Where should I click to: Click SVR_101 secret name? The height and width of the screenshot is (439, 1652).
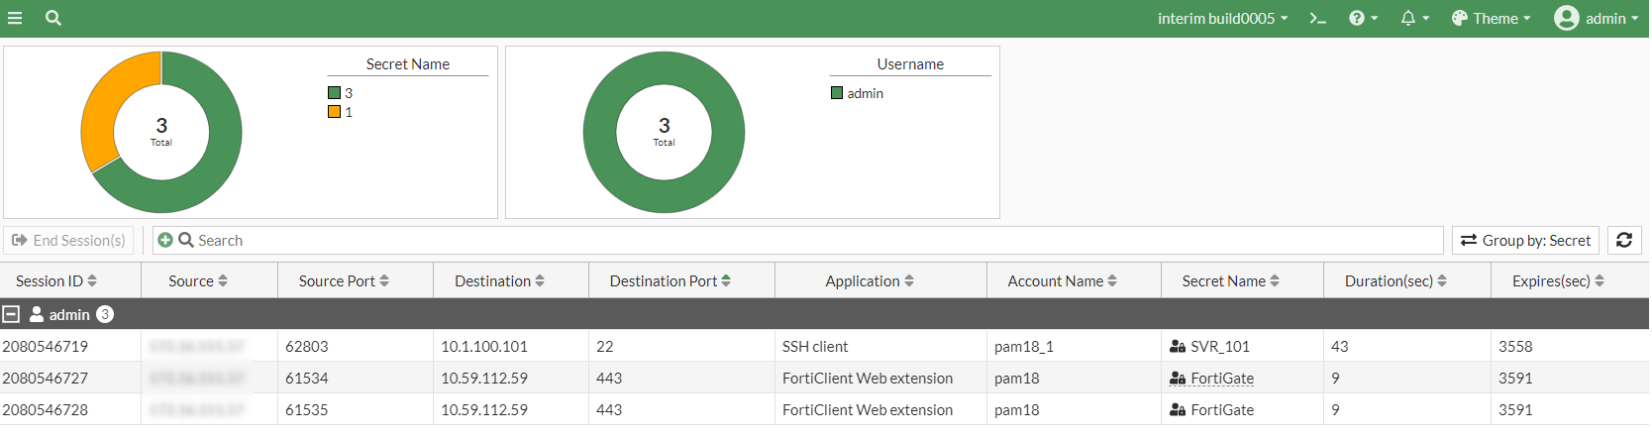pos(1219,346)
